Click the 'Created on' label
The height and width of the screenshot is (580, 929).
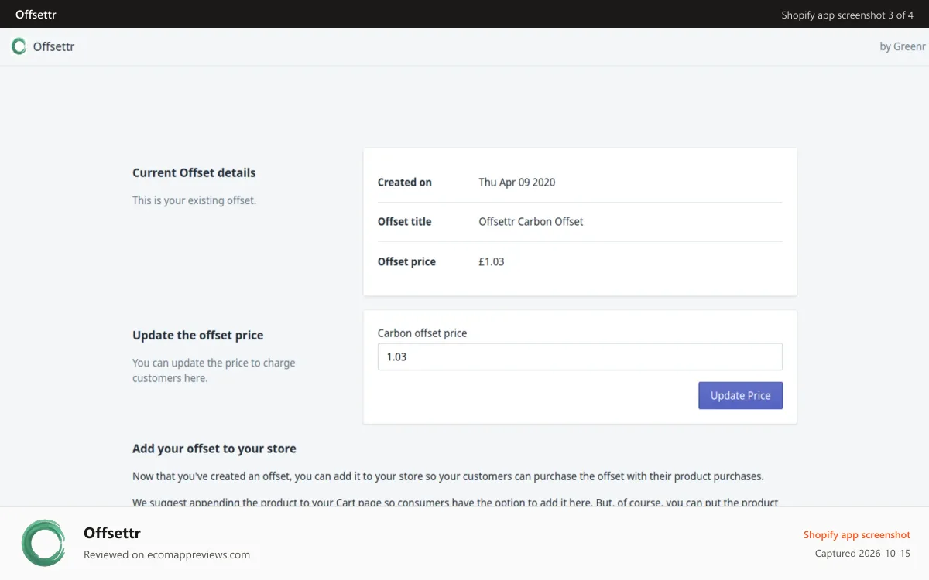click(404, 183)
